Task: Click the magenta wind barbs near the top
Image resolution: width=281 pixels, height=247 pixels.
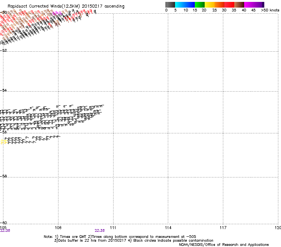Action: coord(57,13)
